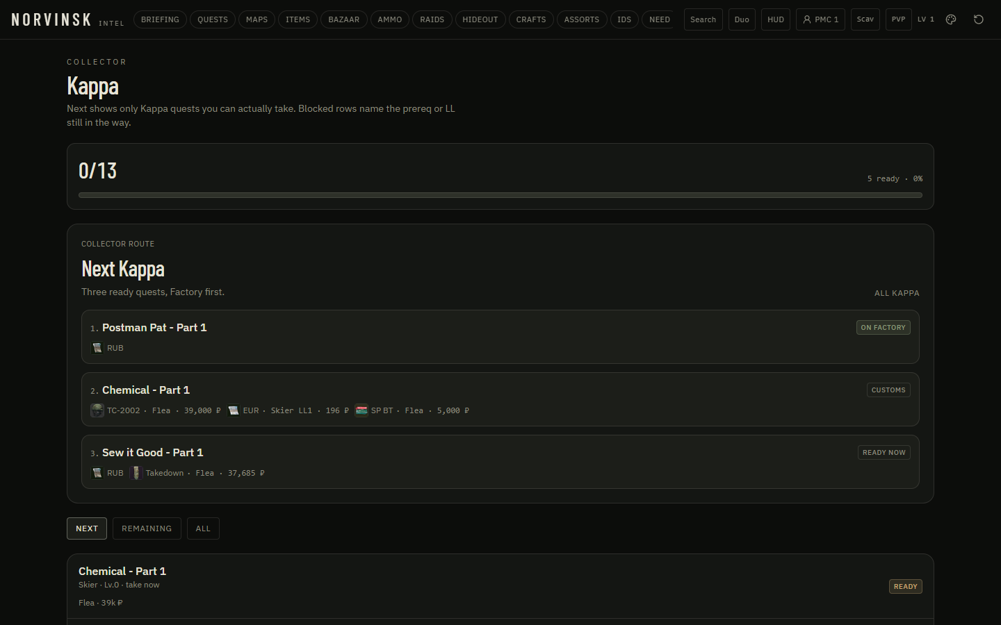Switch to the Remaining tab
Image resolution: width=1001 pixels, height=625 pixels.
tap(147, 528)
